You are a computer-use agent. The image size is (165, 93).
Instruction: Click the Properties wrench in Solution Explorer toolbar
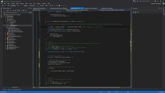23,10
